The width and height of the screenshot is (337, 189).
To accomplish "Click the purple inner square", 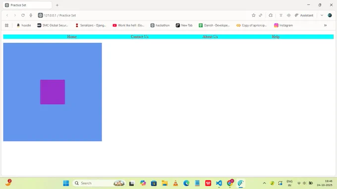I will click(x=53, y=92).
